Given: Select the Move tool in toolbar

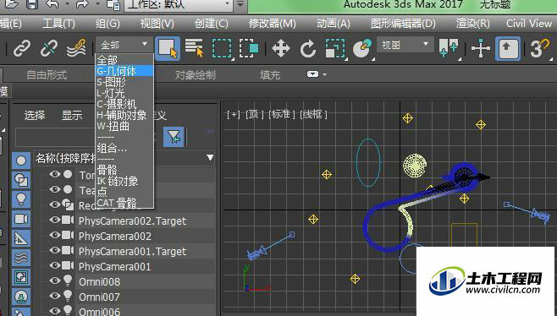Looking at the screenshot, I should [281, 48].
